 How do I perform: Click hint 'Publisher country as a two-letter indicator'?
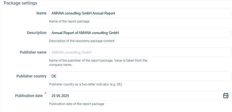point(86,84)
